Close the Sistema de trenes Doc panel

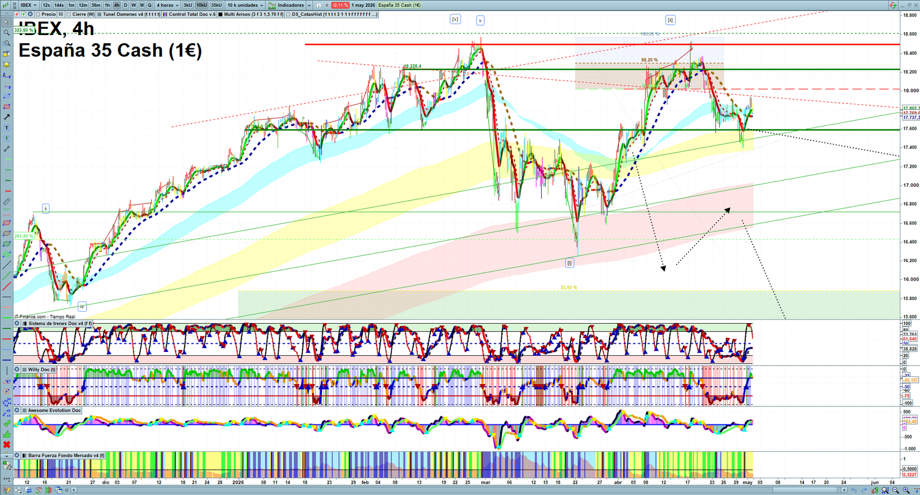(x=17, y=324)
